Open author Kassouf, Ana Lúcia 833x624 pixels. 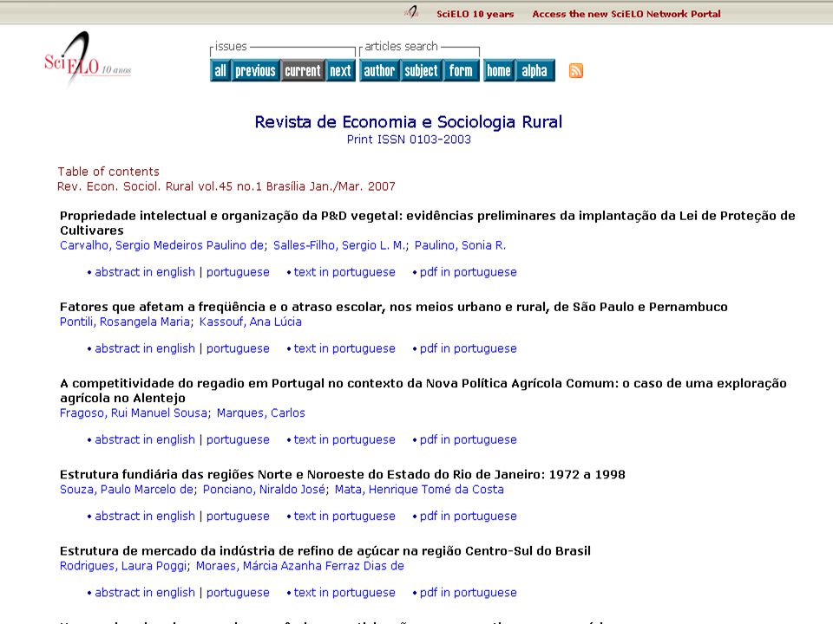pyautogui.click(x=250, y=322)
